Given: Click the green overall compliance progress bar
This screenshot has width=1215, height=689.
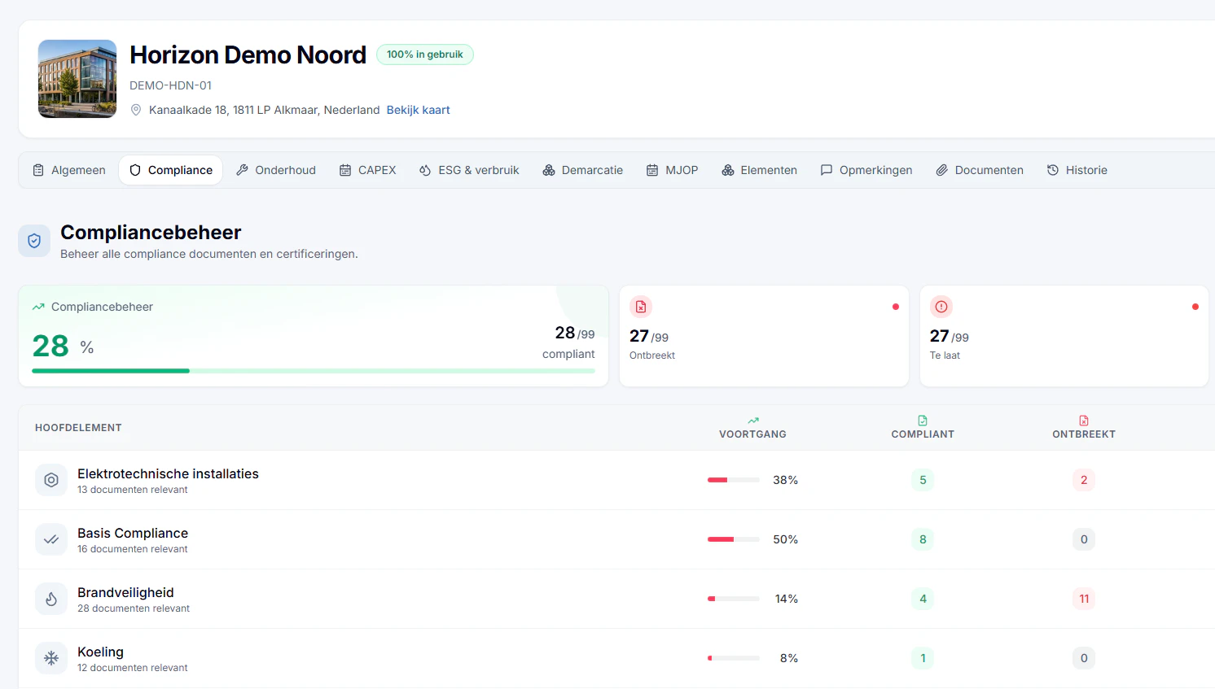Looking at the screenshot, I should (x=314, y=371).
